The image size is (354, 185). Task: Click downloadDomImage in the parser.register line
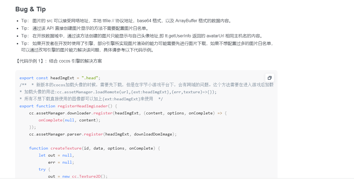(155, 134)
